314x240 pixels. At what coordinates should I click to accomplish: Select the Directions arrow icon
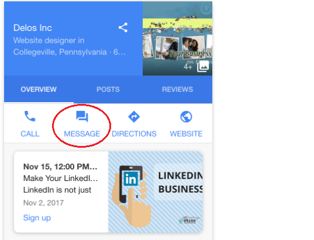tap(134, 117)
